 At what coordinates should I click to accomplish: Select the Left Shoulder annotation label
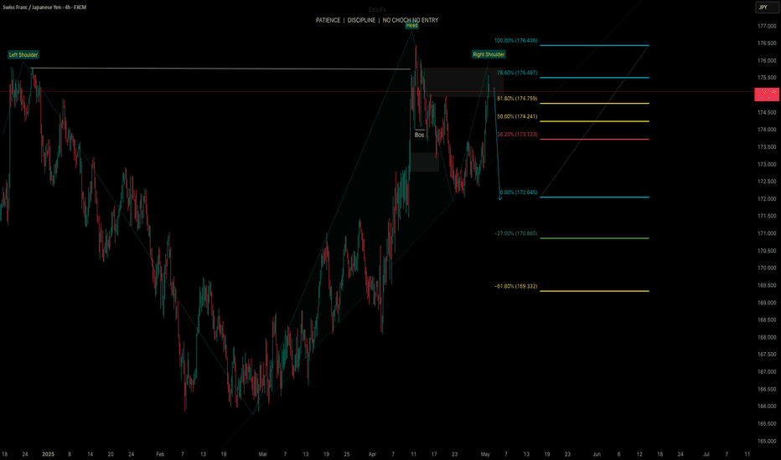pyautogui.click(x=23, y=54)
